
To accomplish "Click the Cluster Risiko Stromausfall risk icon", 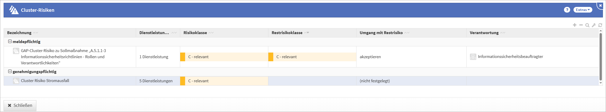I will (16, 81).
